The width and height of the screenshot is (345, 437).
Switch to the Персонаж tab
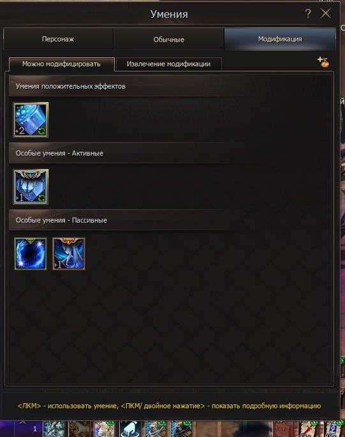coord(58,39)
